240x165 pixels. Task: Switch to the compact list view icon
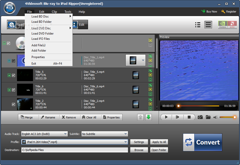(x=197, y=25)
